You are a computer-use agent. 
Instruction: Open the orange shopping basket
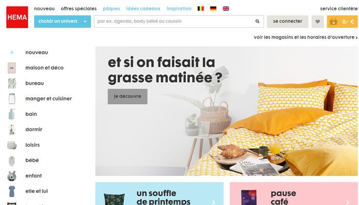[342, 22]
